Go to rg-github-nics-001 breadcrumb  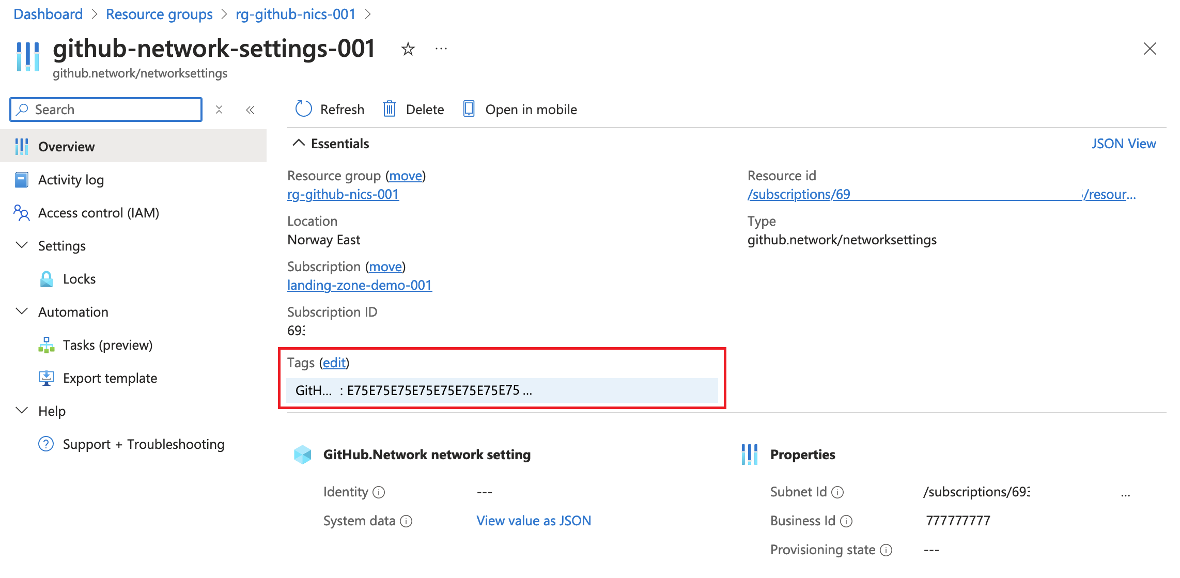point(296,14)
